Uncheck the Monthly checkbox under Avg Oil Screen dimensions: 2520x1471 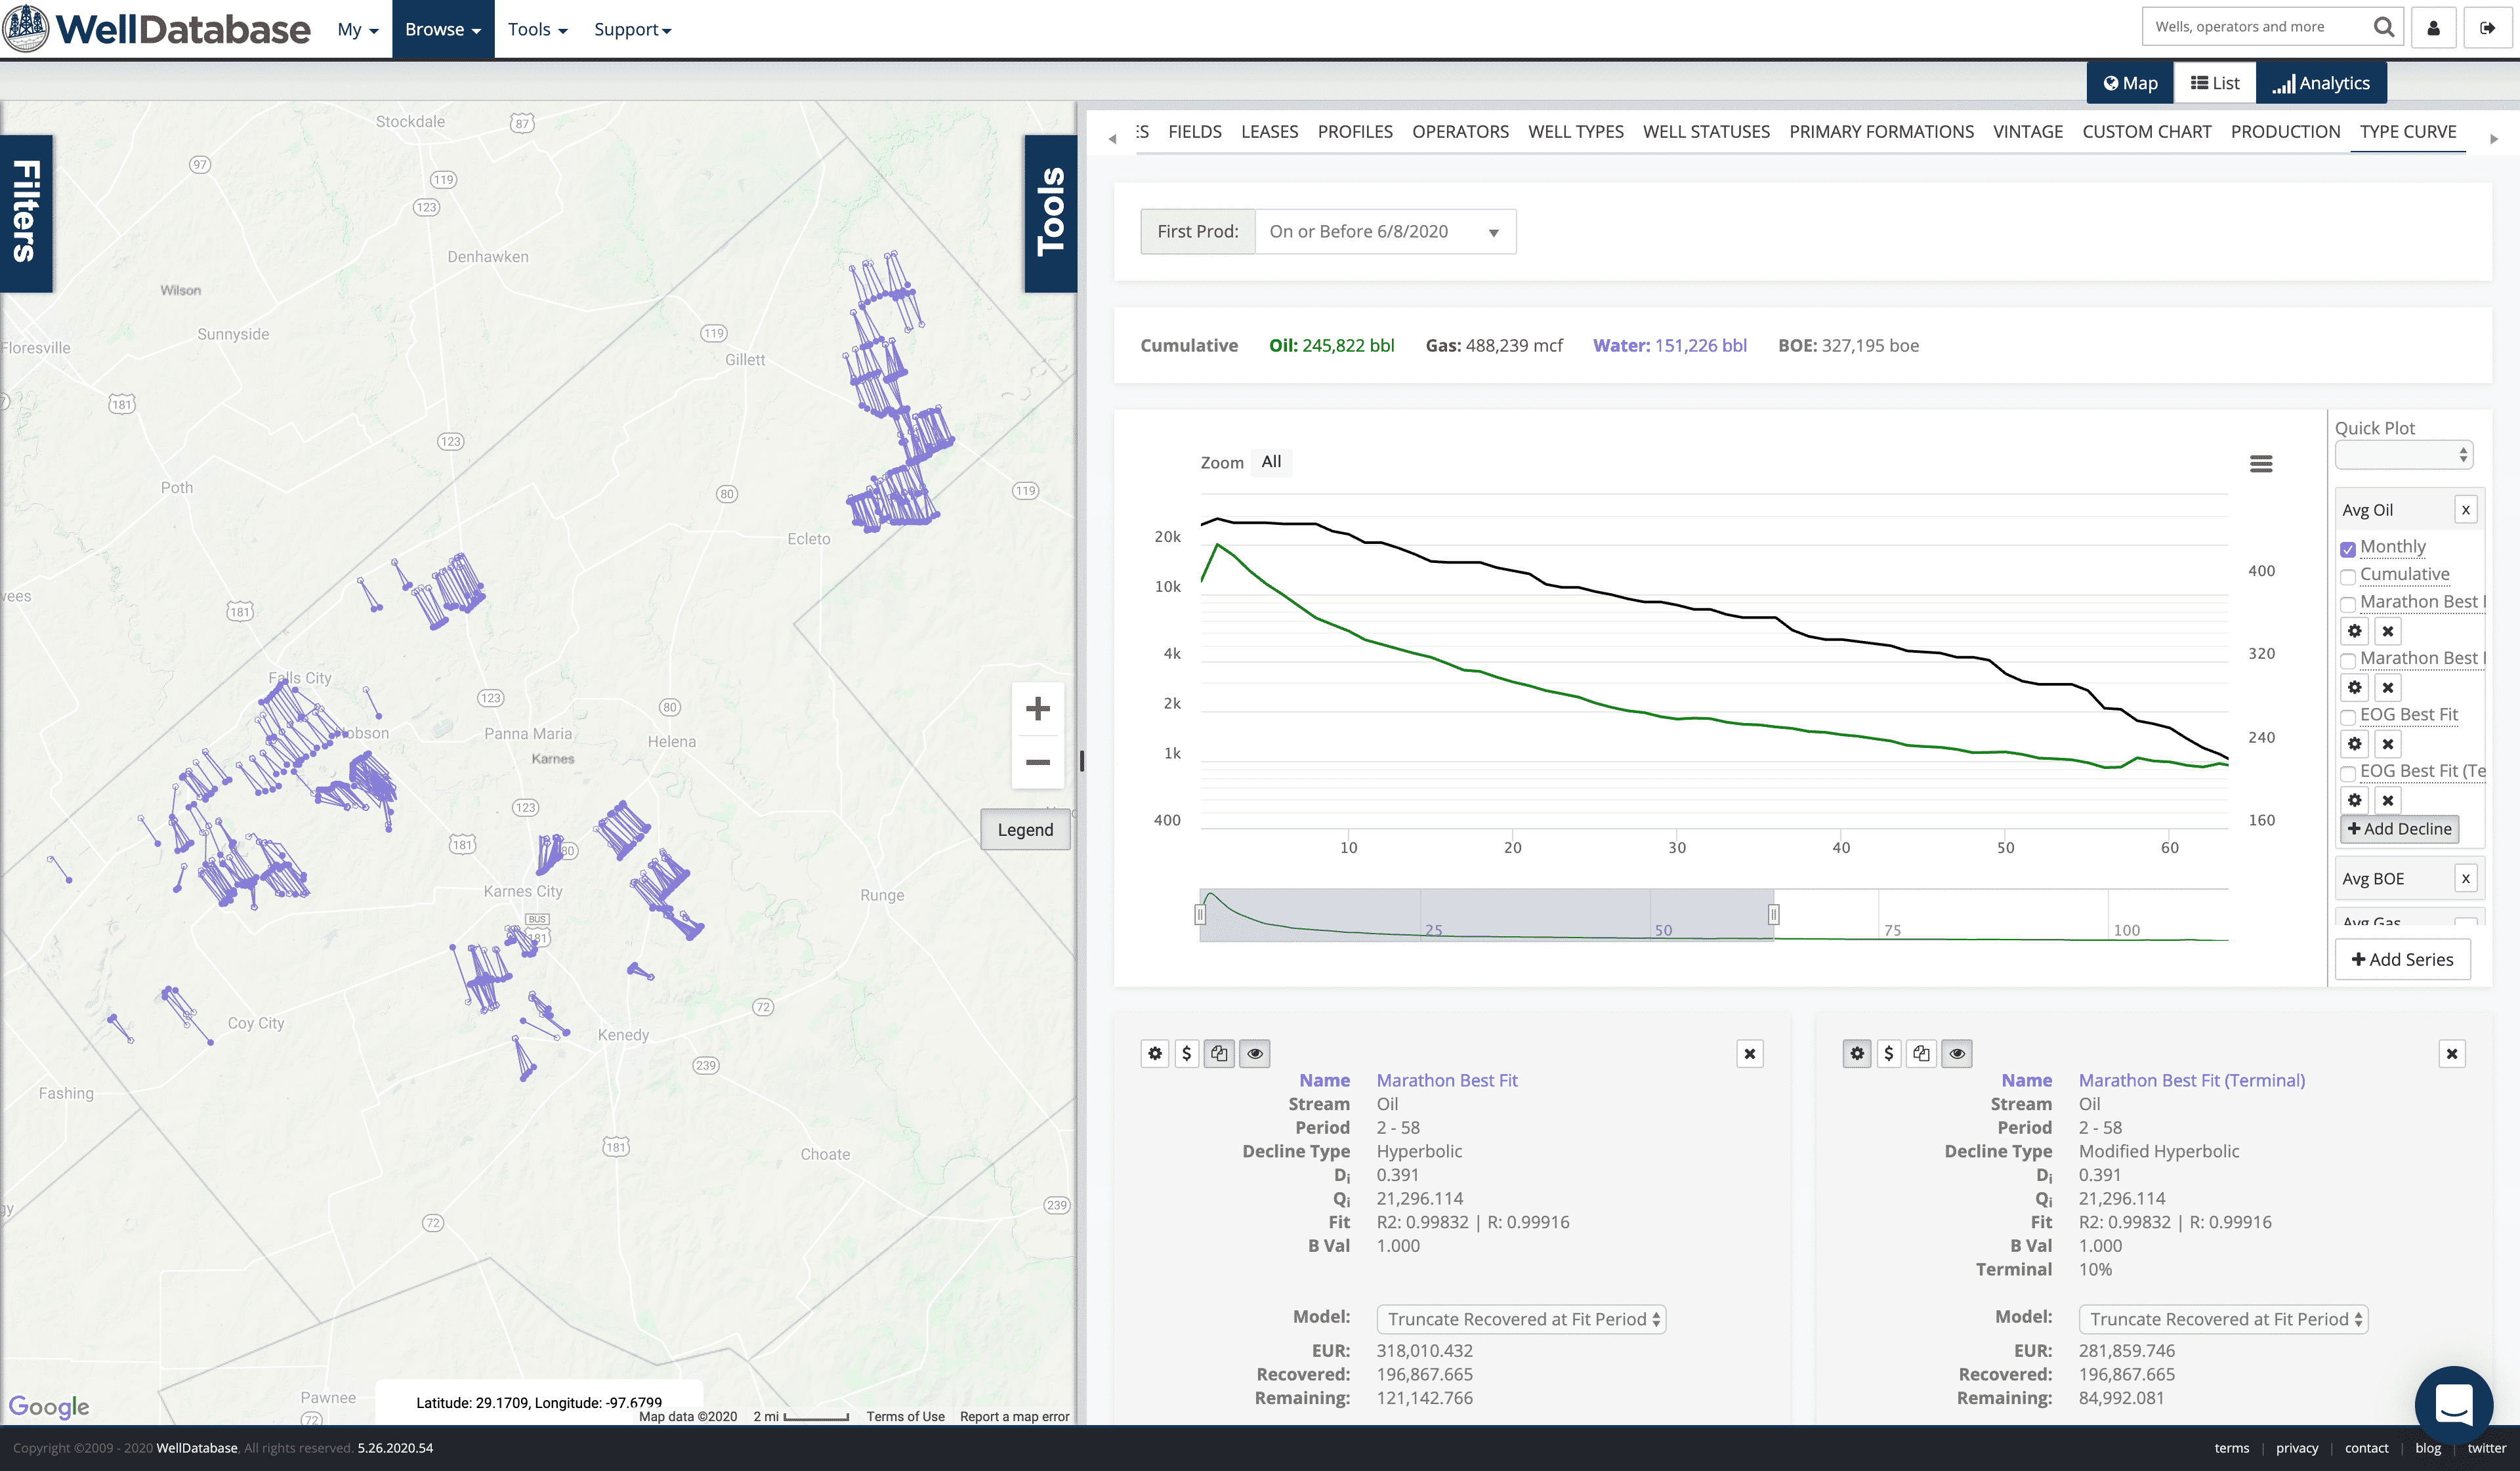pyautogui.click(x=2348, y=549)
